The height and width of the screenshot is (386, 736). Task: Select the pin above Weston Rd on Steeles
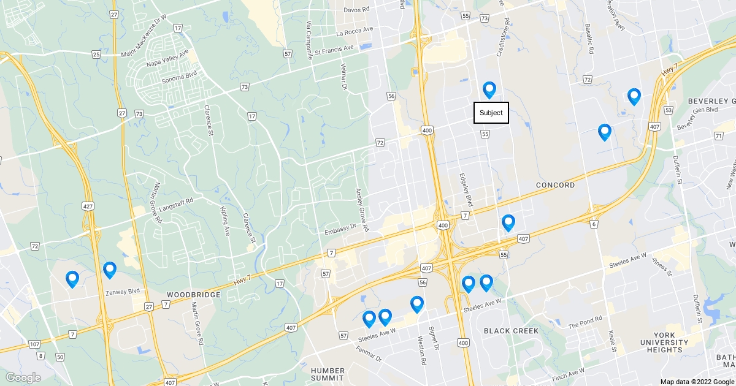(x=416, y=305)
